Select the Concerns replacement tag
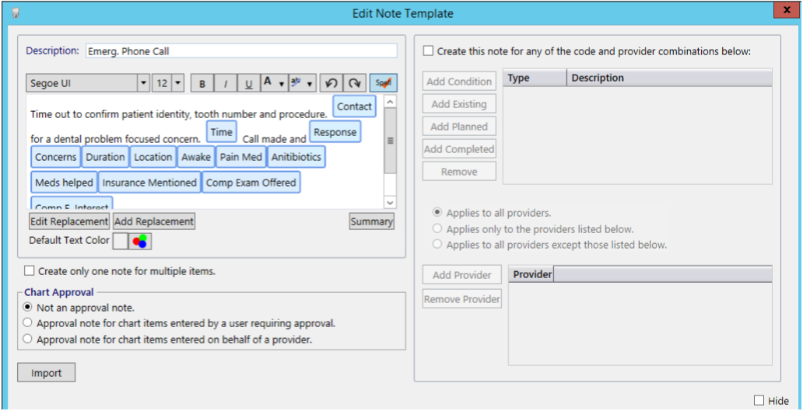The height and width of the screenshot is (411, 803). point(56,157)
